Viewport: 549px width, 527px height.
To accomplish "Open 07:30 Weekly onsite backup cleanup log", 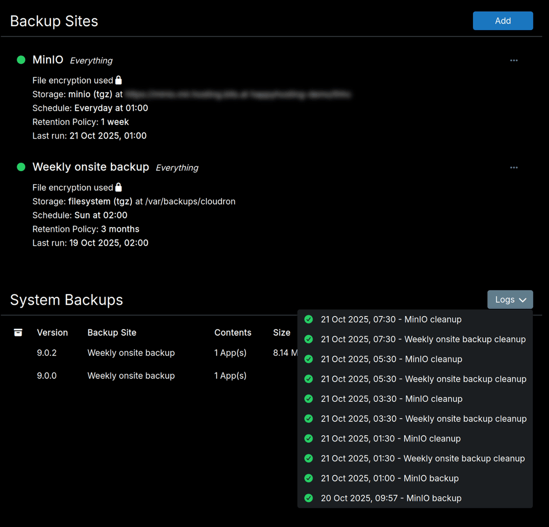I will coord(423,339).
